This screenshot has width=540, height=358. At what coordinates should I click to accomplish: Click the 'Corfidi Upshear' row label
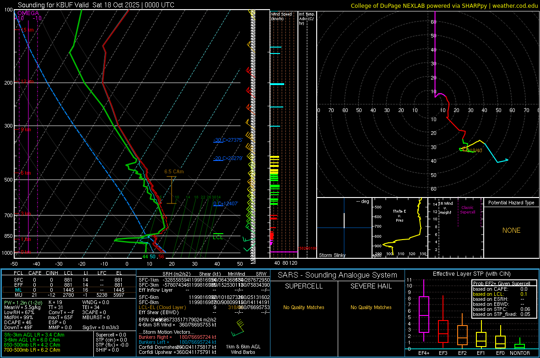(157, 352)
